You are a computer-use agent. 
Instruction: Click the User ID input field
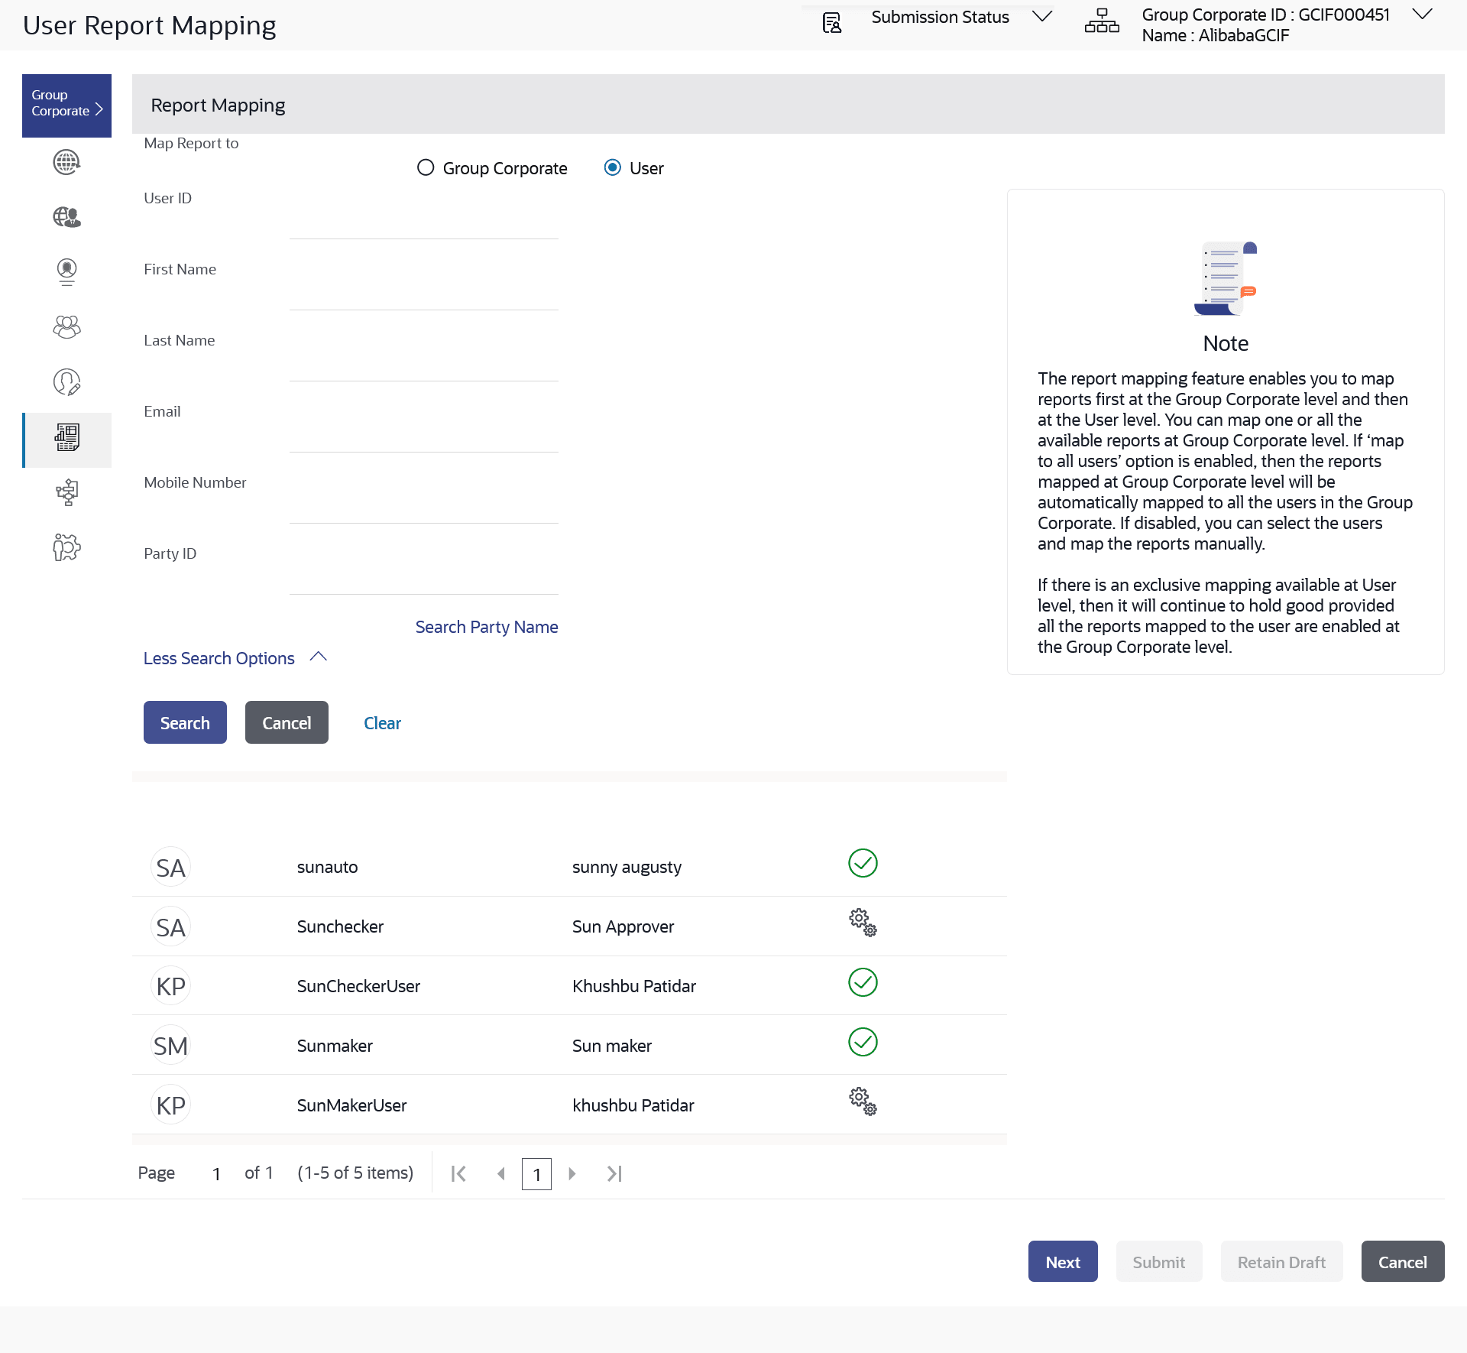pos(423,224)
